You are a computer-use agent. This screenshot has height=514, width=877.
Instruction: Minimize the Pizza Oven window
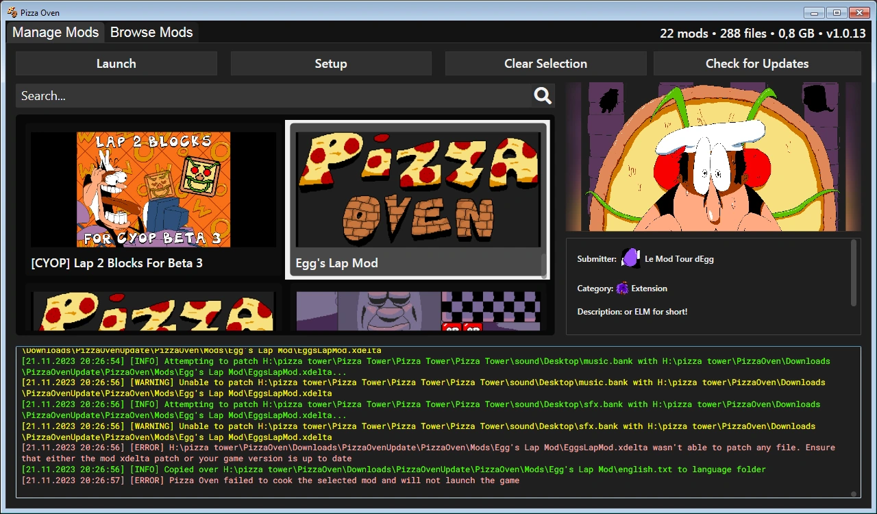[x=814, y=12]
